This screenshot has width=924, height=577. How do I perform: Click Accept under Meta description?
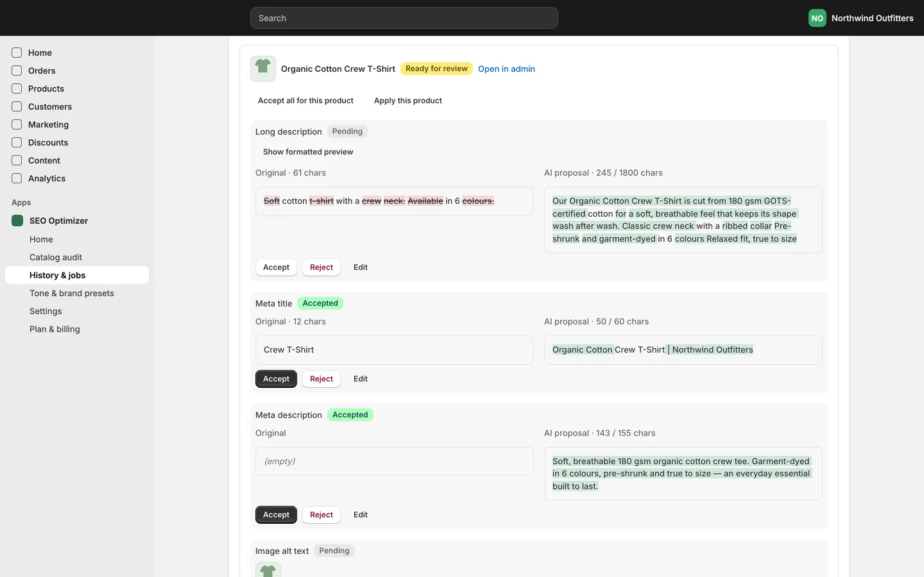pos(276,515)
